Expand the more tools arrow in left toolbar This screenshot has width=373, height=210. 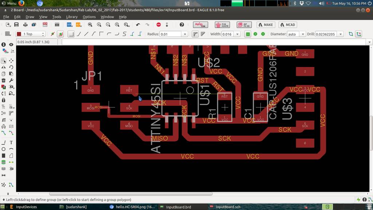(x=8, y=194)
